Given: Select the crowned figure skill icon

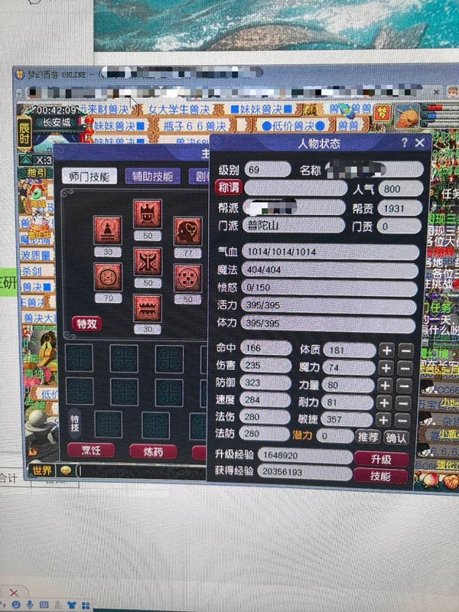Looking at the screenshot, I should click(x=147, y=214).
